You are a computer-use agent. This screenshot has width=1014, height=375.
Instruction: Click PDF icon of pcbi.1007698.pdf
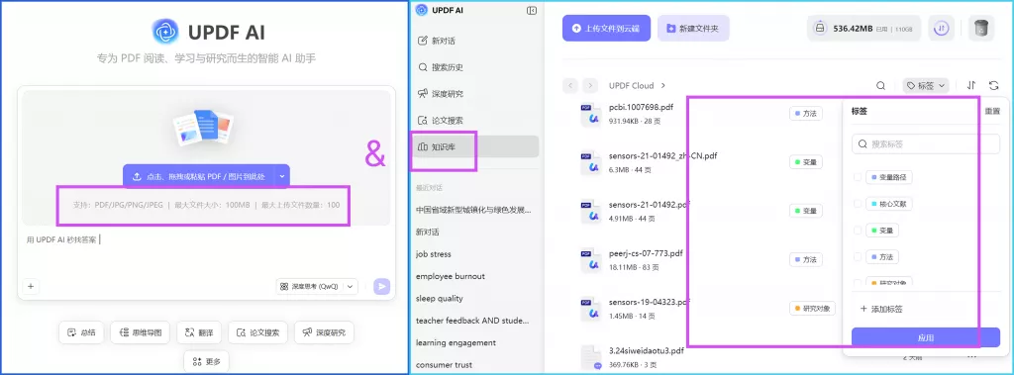point(591,115)
